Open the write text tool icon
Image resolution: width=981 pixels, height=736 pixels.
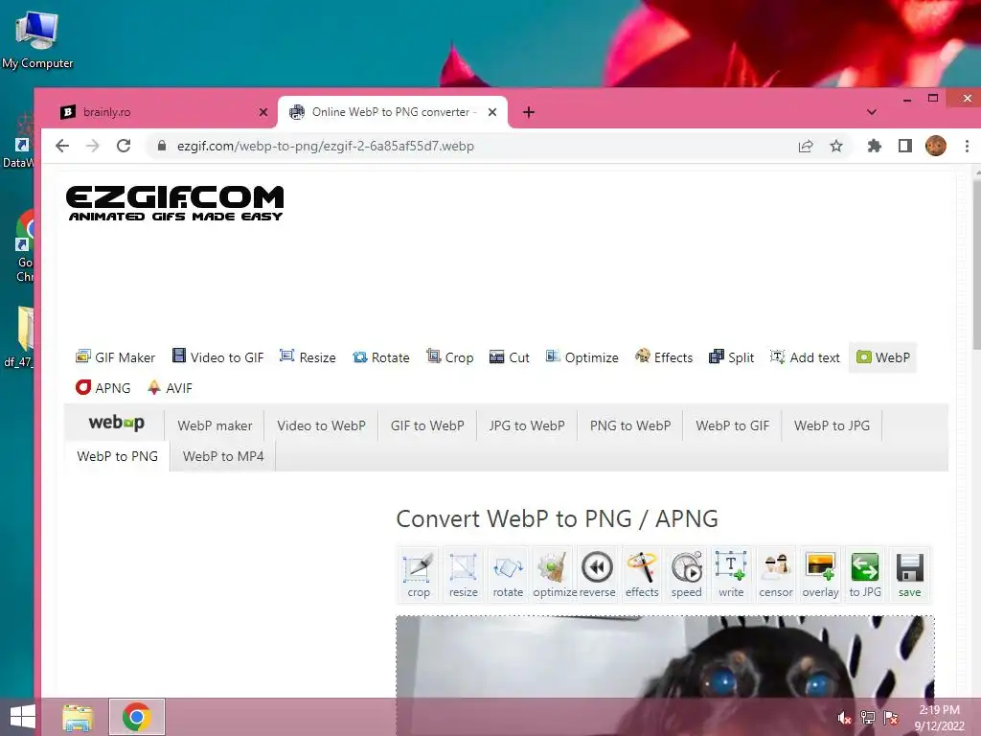(731, 575)
